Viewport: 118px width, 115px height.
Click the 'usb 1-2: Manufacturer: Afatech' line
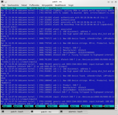pos(43,50)
